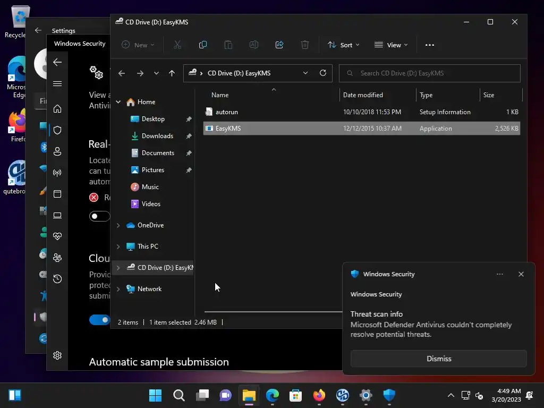
Task: Open Family options in Windows Security sidebar
Action: (x=57, y=258)
